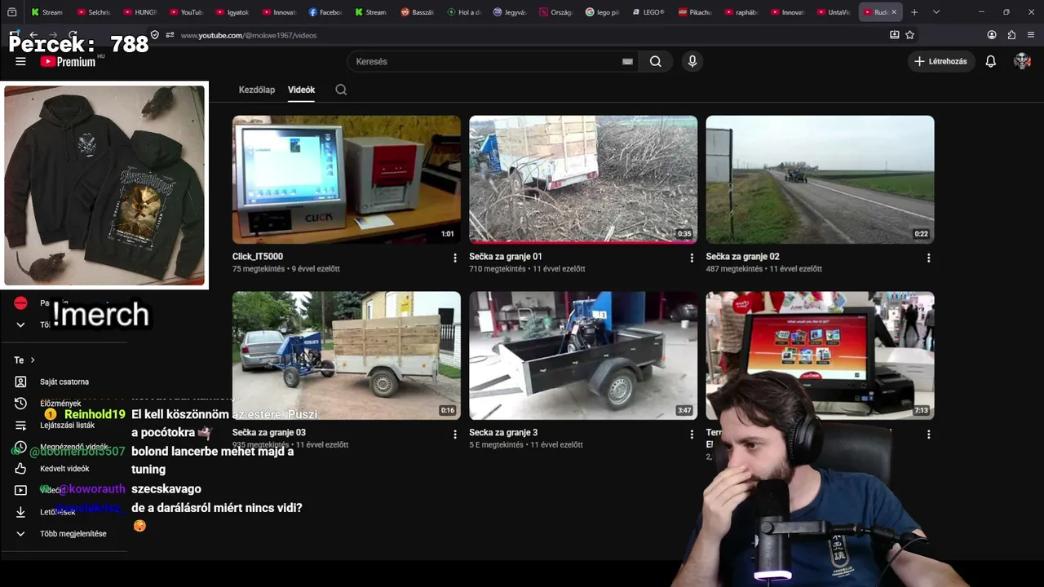
Task: Open Kedvelt videók liked videos
Action: click(x=65, y=469)
